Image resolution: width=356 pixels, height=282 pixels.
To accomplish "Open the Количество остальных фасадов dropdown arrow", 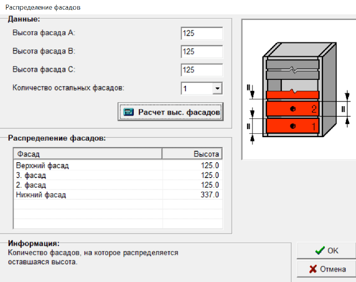I will (217, 89).
